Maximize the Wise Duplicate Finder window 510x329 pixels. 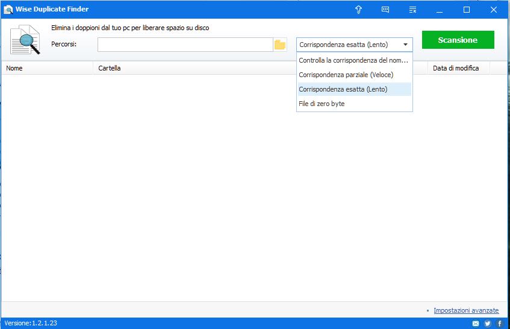coord(467,10)
